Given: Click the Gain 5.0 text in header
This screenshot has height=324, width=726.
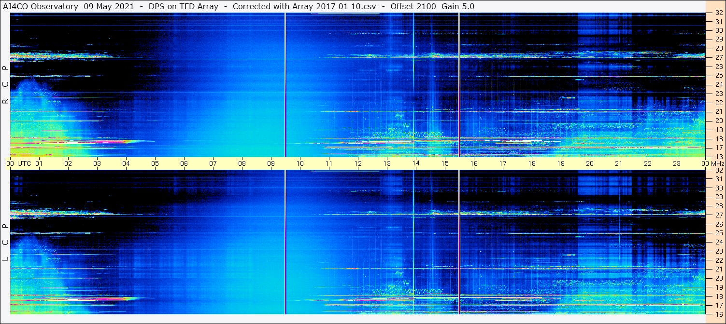Looking at the screenshot, I should (x=458, y=6).
